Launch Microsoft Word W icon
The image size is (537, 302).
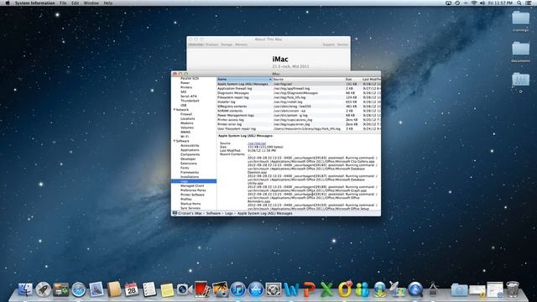[291, 289]
